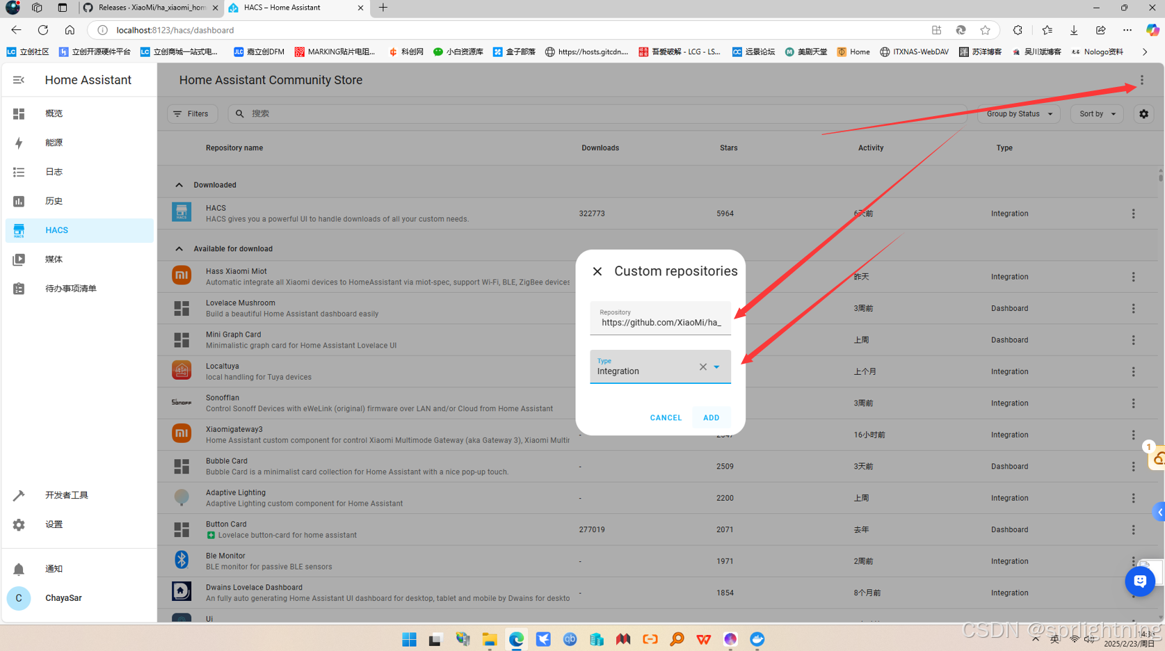Viewport: 1165px width, 651px height.
Task: Open the ITXNAS-WebDAV bookmark
Action: (914, 52)
